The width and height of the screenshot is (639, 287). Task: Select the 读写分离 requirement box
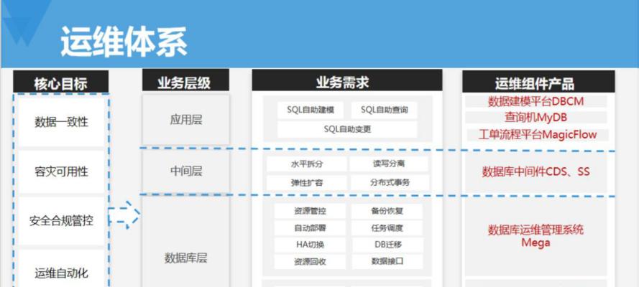point(389,164)
